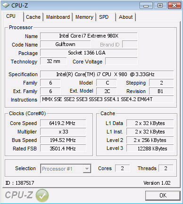183x204 pixels.
Task: Click the Ext. Model value '2C'
Action: 107,91
